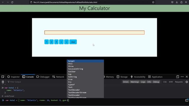
Task: Click the equals calculator button
Action: tap(66, 42)
